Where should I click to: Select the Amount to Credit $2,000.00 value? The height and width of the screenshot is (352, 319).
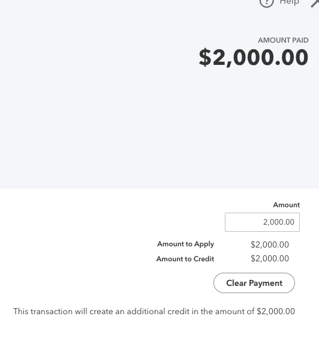(x=270, y=258)
